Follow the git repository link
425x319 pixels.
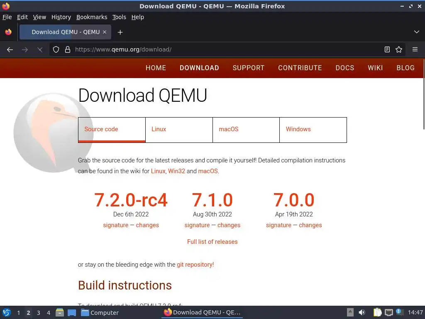coord(195,265)
